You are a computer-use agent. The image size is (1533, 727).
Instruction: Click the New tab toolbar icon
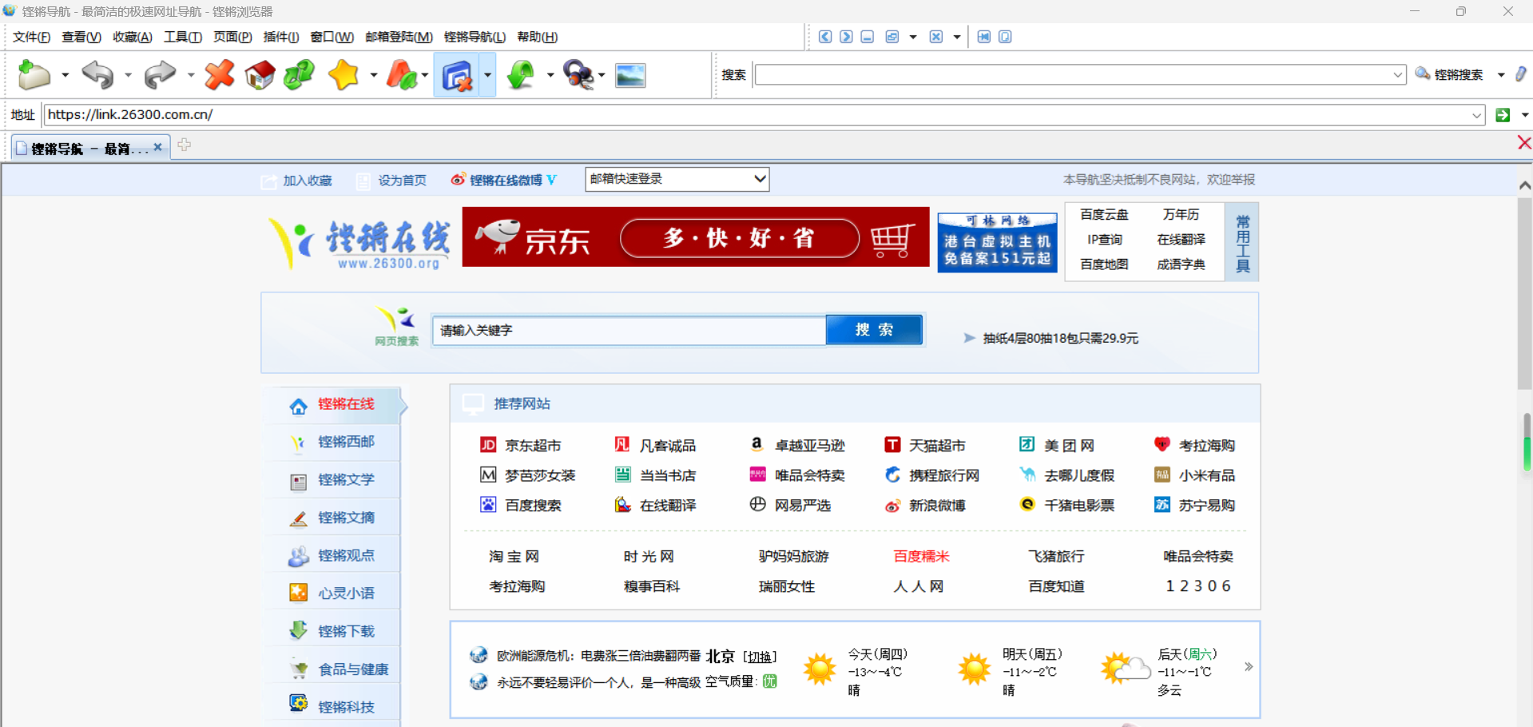click(x=34, y=75)
